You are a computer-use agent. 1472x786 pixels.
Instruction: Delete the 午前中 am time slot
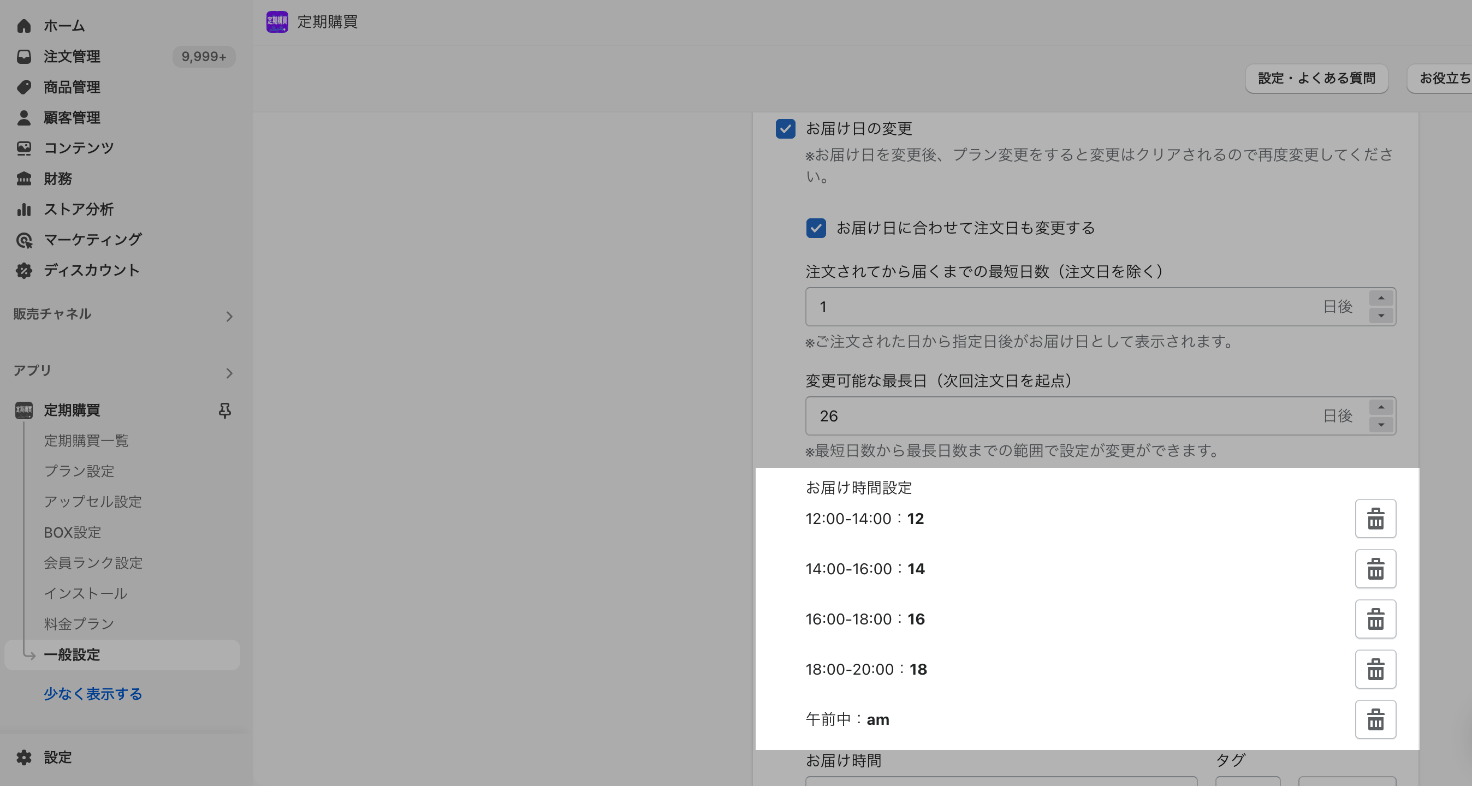1375,720
